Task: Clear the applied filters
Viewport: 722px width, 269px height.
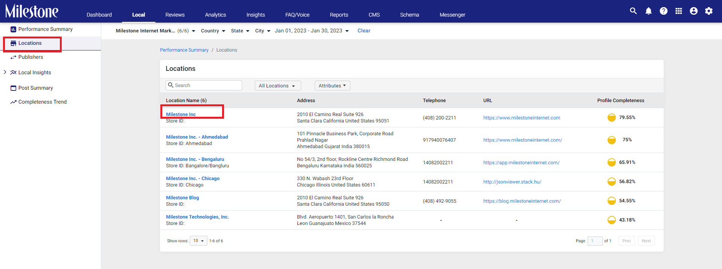Action: 364,31
